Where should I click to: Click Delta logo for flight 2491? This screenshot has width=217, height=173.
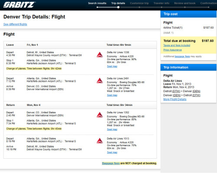[x=100, y=80]
